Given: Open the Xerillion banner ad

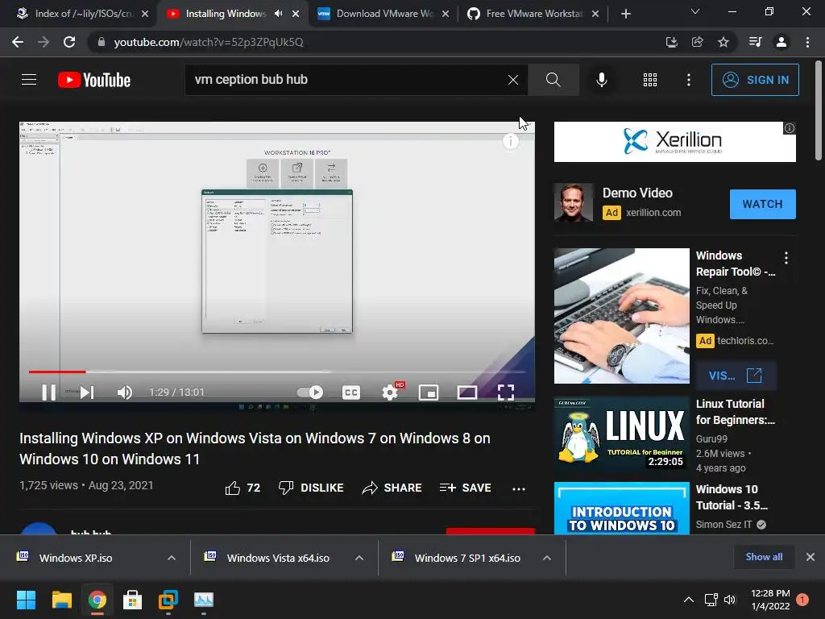Looking at the screenshot, I should (674, 142).
